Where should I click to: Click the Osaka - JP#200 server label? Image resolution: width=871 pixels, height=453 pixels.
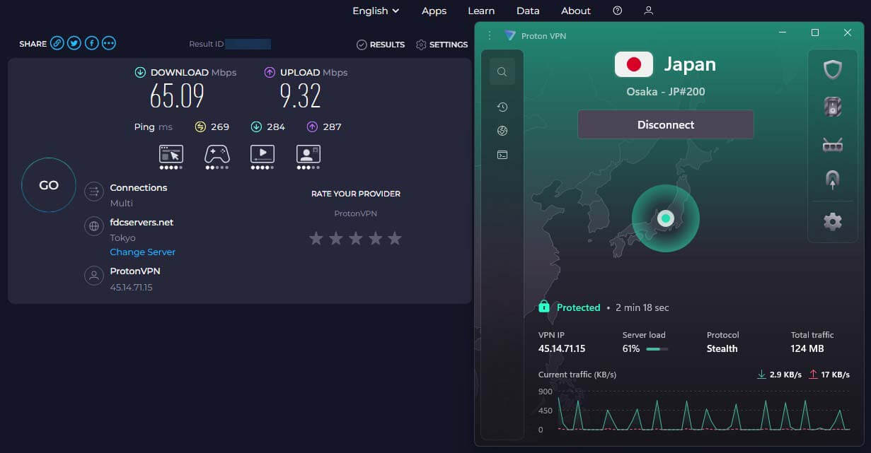666,92
